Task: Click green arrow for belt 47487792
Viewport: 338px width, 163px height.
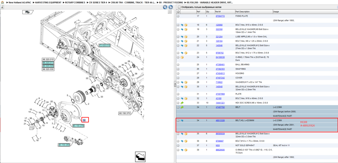Action: pyautogui.click(x=182, y=107)
